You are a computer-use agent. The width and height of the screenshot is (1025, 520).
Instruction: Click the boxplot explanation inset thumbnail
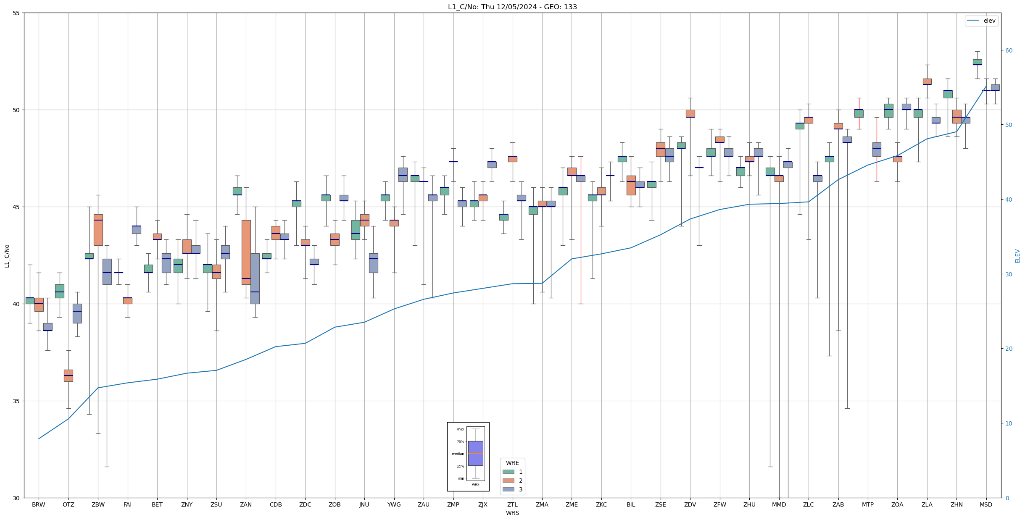click(468, 457)
